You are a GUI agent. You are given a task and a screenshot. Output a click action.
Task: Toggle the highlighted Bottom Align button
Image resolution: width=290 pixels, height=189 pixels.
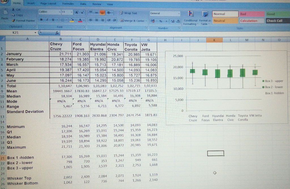(102, 12)
